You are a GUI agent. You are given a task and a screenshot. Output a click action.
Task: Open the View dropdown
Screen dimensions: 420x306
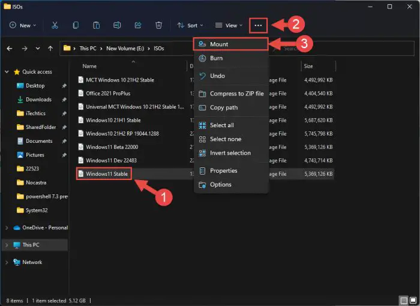click(x=229, y=25)
